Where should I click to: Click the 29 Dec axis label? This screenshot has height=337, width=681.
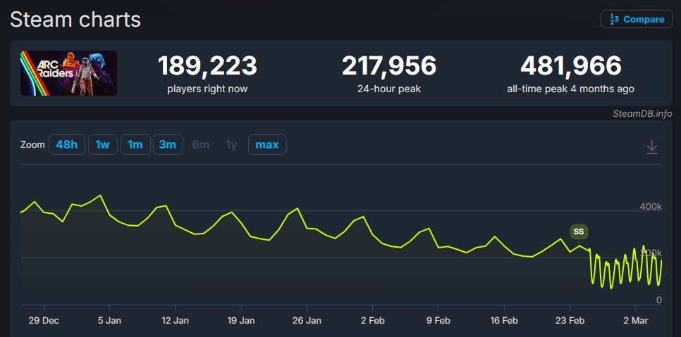point(44,321)
